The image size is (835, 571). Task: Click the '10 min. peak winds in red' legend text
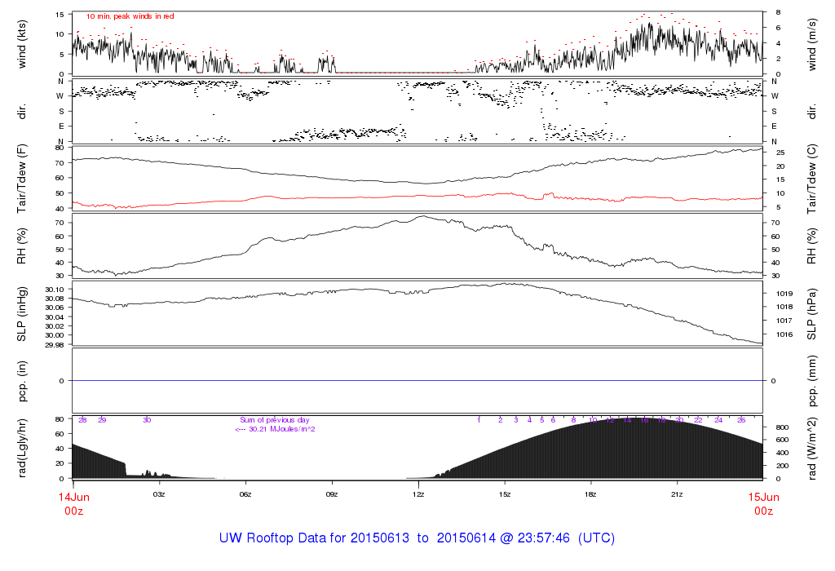click(x=130, y=16)
